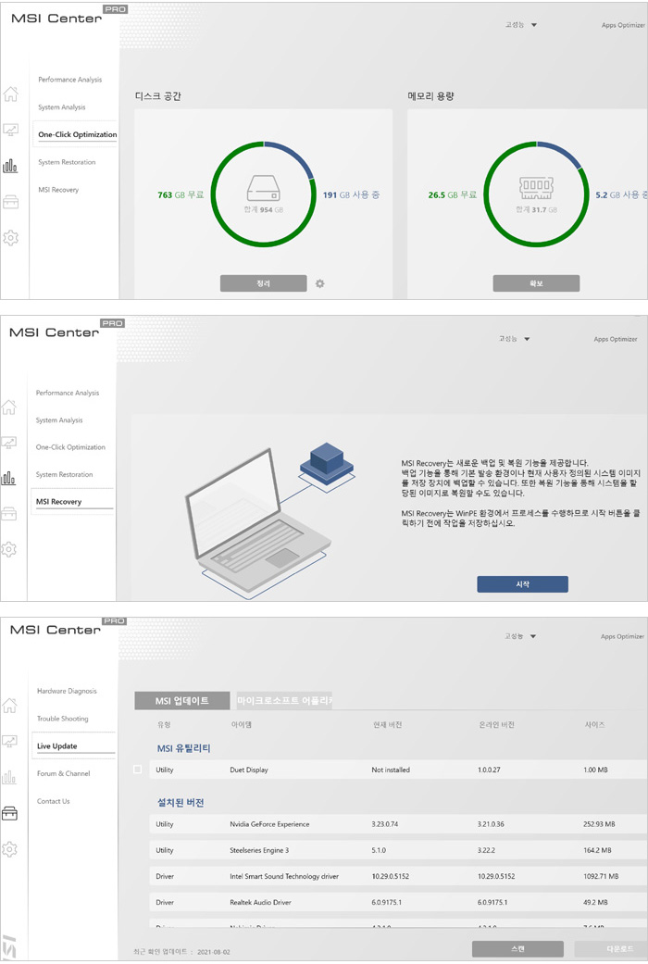This screenshot has width=648, height=964.
Task: Select bar chart icon on Live Update screen
Action: [10, 778]
